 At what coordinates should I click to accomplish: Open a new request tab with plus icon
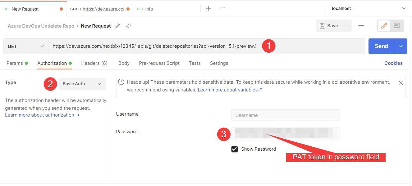208,8
